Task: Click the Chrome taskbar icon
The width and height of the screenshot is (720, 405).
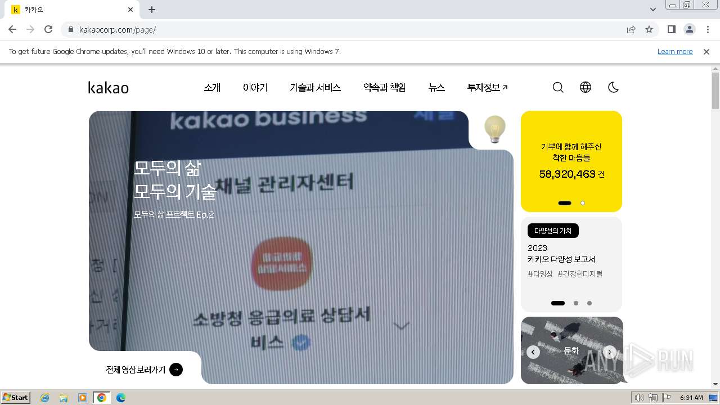Action: point(102,398)
